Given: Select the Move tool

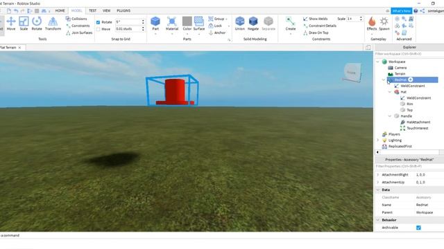Looking at the screenshot, I should (11, 24).
